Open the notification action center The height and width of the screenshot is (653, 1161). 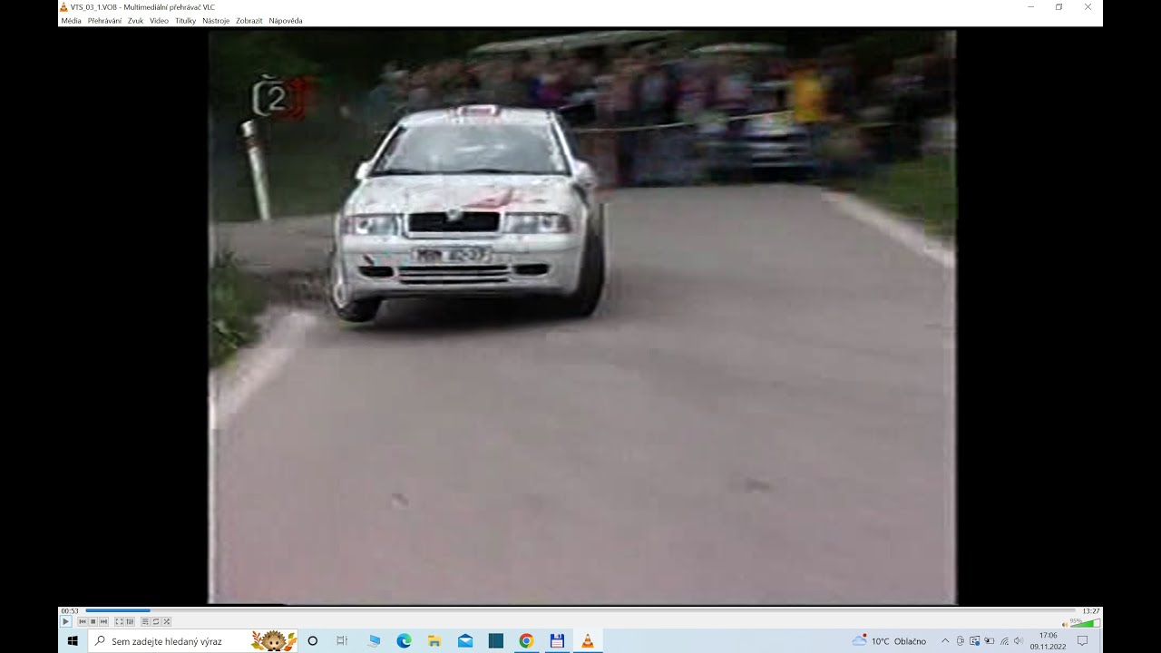coord(1082,640)
